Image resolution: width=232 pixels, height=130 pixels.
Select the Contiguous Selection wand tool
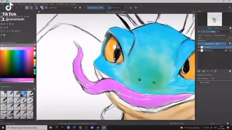13,31
